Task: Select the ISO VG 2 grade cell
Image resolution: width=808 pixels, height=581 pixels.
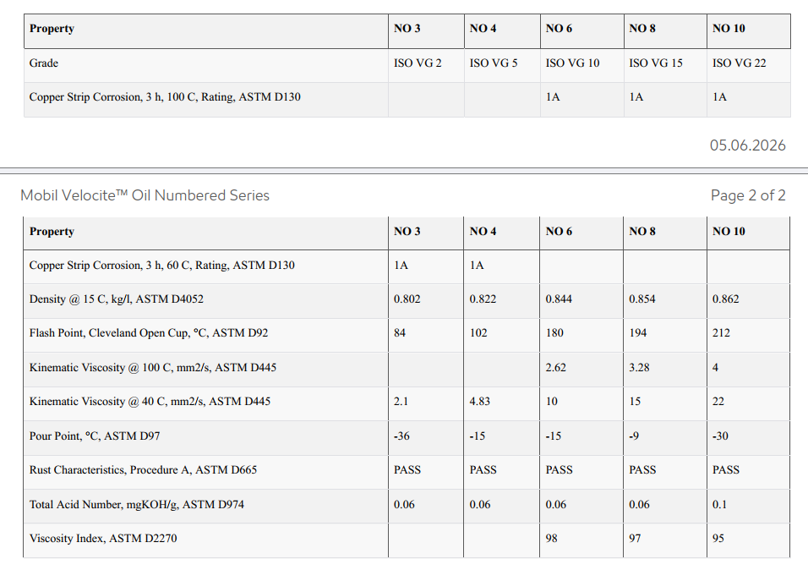Action: [x=418, y=63]
